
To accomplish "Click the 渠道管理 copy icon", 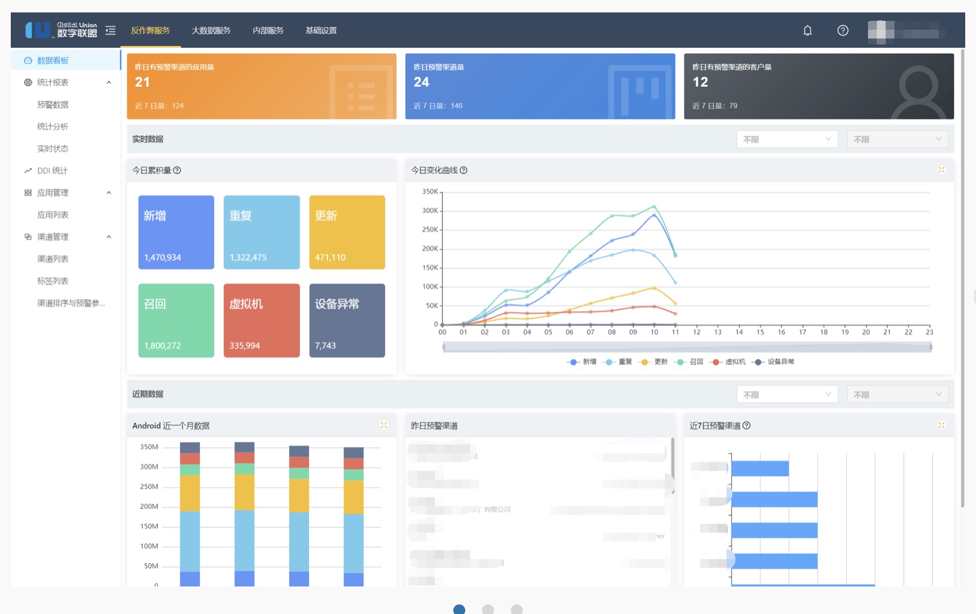I will pos(28,237).
